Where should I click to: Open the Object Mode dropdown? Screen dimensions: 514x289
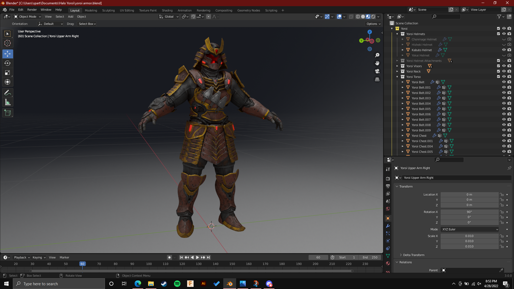click(x=27, y=17)
